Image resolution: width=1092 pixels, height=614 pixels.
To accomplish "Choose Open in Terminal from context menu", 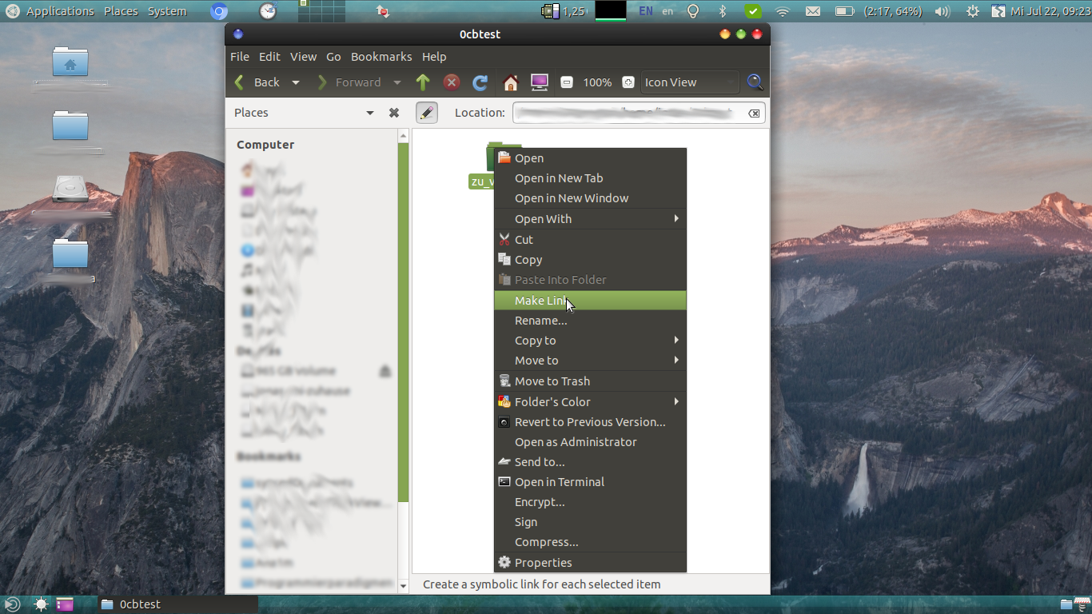I will pyautogui.click(x=559, y=481).
